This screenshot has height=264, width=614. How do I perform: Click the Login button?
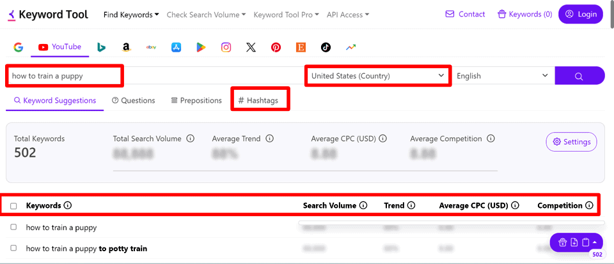point(581,15)
